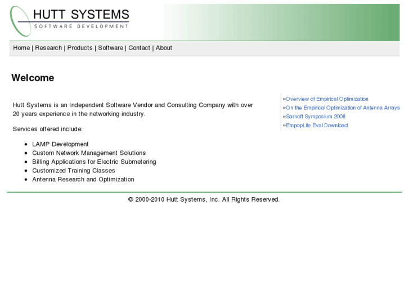409x307 pixels.
Task: Open Overview of Empirical Optimization link
Action: (327, 99)
